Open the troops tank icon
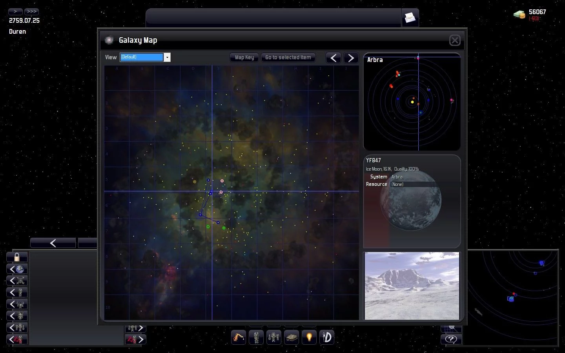This screenshot has height=353, width=565. 292,337
